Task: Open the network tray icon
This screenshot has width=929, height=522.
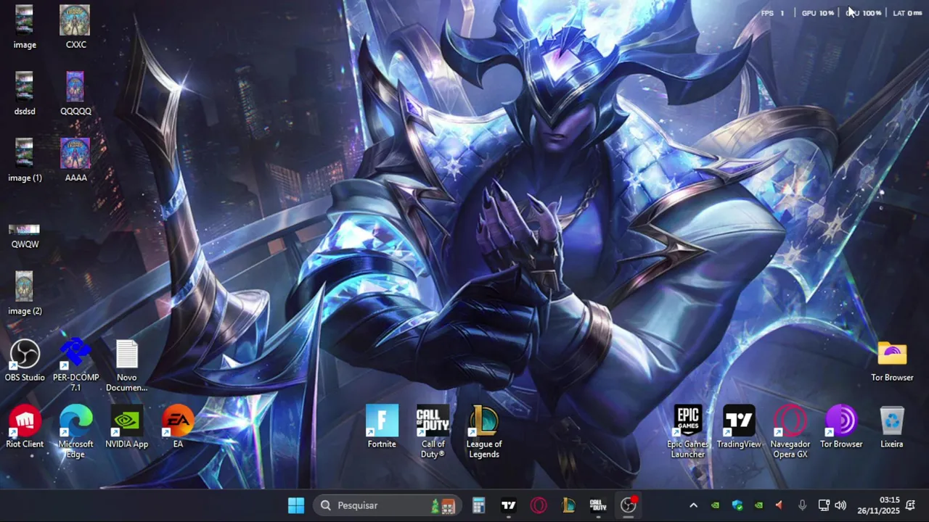Action: coord(824,505)
